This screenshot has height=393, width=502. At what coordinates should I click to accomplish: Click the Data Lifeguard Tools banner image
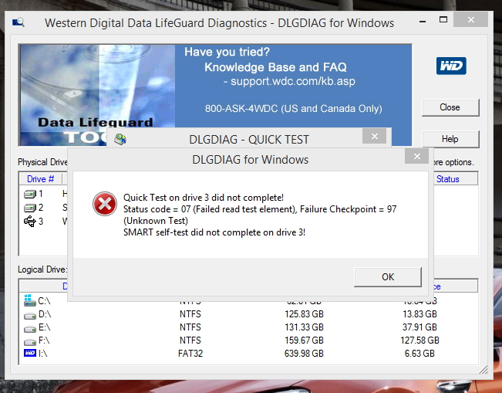click(96, 94)
